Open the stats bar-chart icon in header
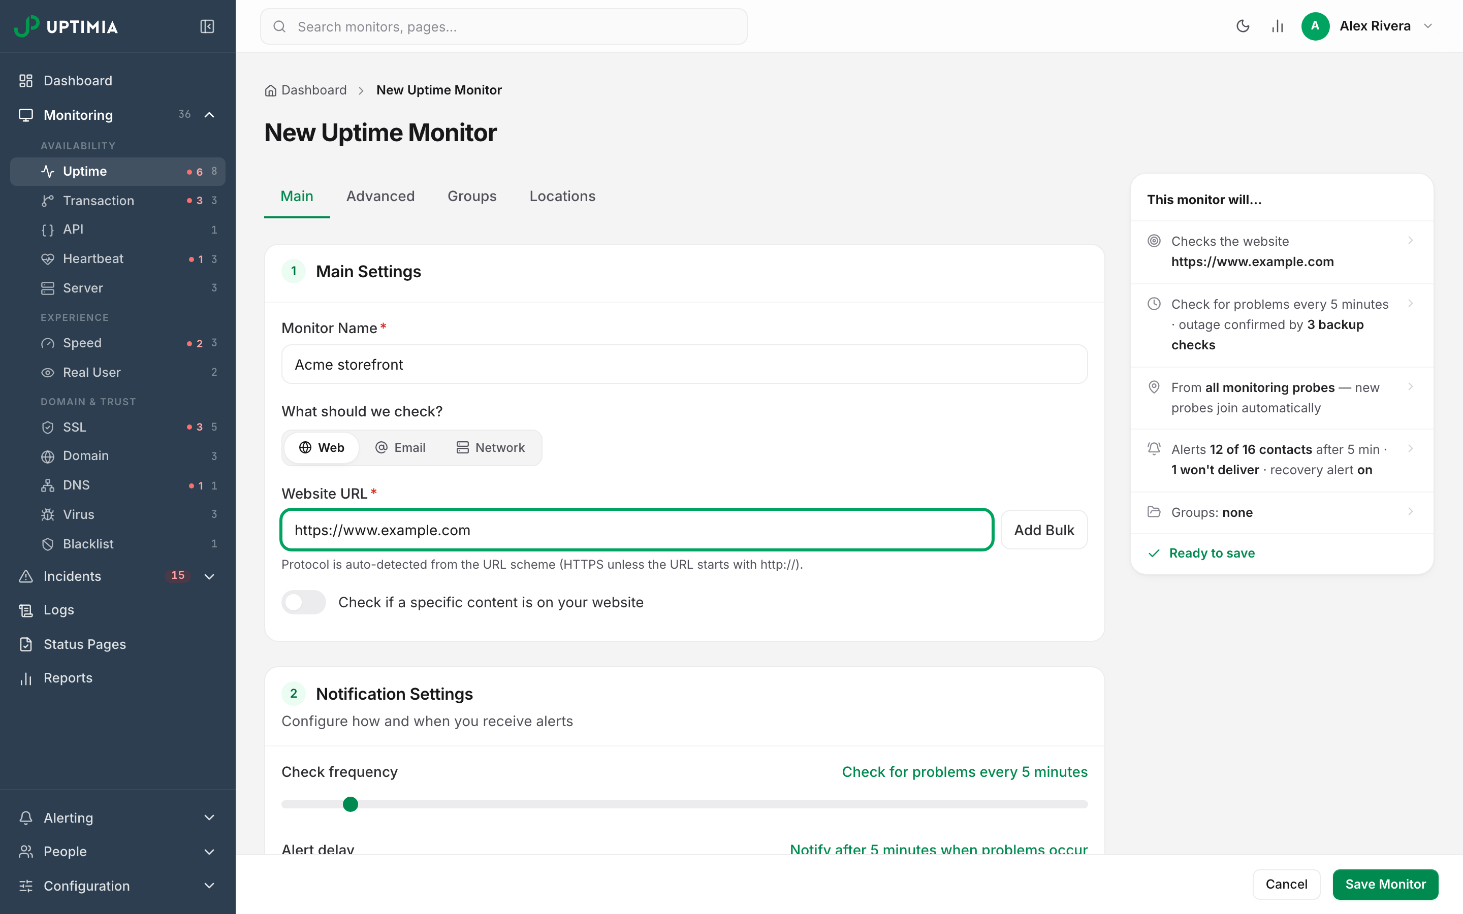 coord(1277,26)
